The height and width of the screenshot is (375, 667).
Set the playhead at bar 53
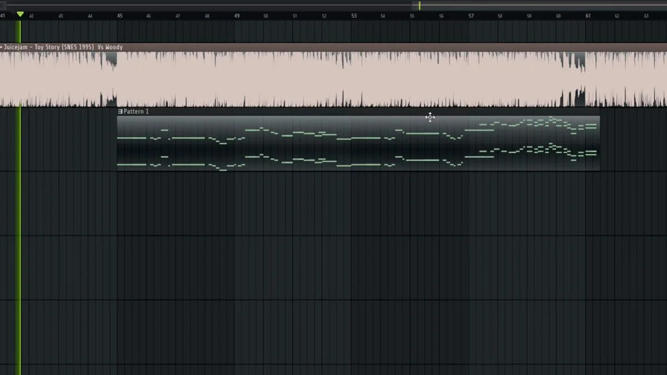(x=354, y=16)
